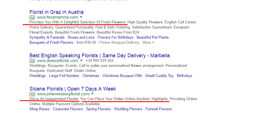Click the phone number +34 900 029 262
Image resolution: width=267 pixels, height=119 pixels.
[100, 61]
